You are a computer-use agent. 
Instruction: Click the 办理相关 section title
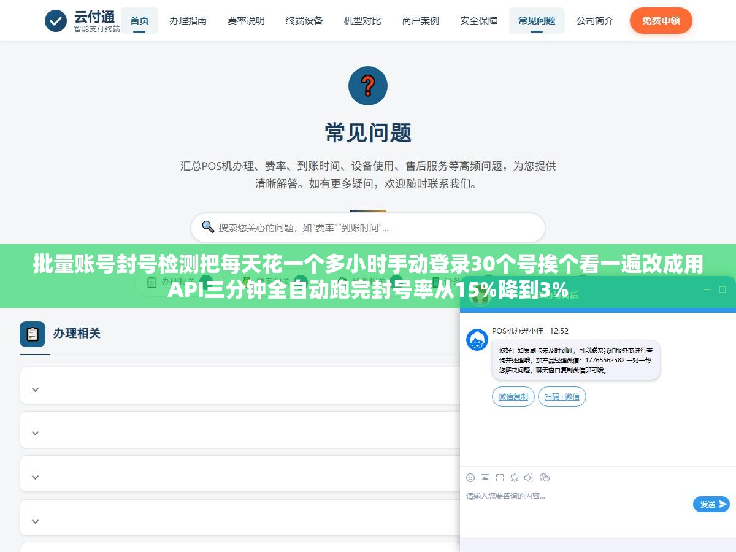click(77, 334)
